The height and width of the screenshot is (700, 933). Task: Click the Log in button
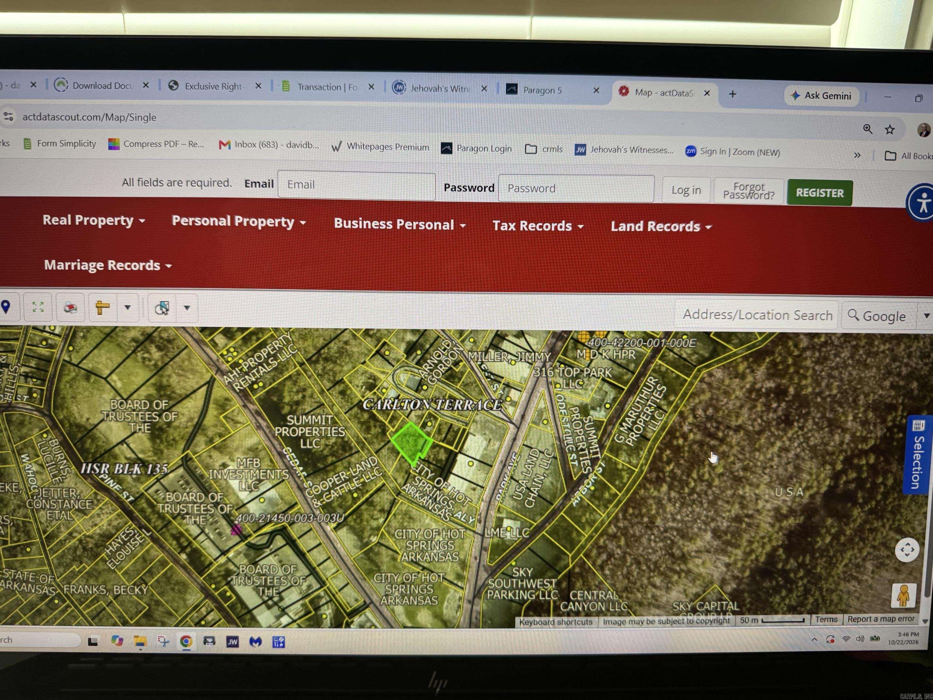(686, 190)
